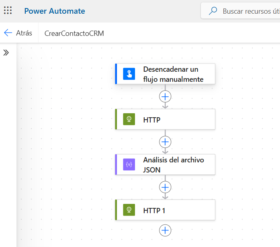Image resolution: width=280 pixels, height=247 pixels.
Task: Click the green globe icon on HTTP
Action: [129, 119]
